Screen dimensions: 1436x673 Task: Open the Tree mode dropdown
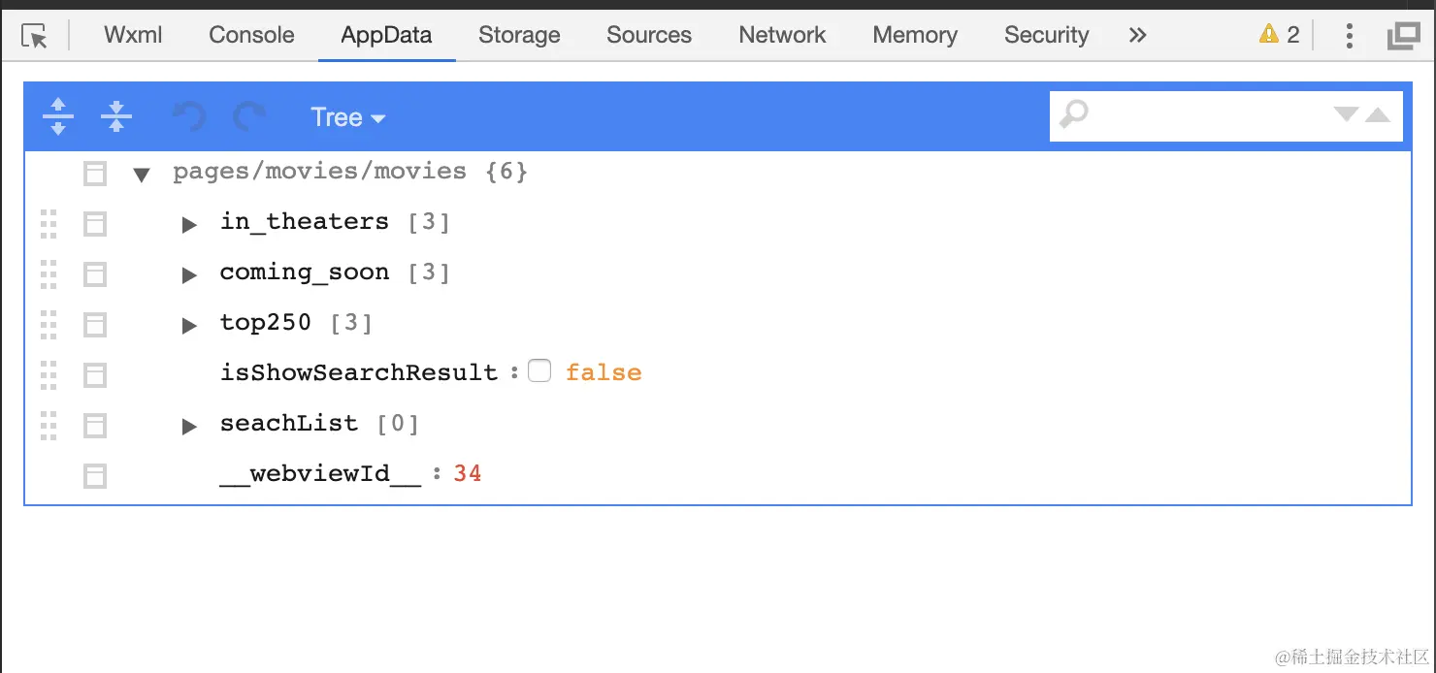(x=347, y=117)
